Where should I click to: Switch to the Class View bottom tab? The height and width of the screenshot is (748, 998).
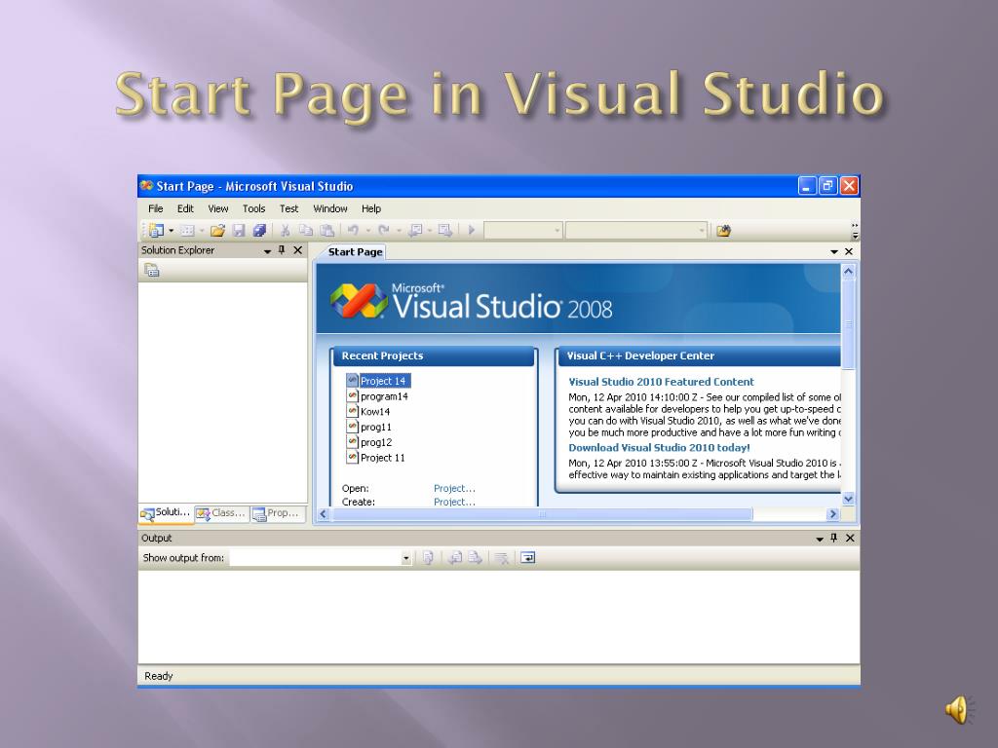[x=221, y=512]
